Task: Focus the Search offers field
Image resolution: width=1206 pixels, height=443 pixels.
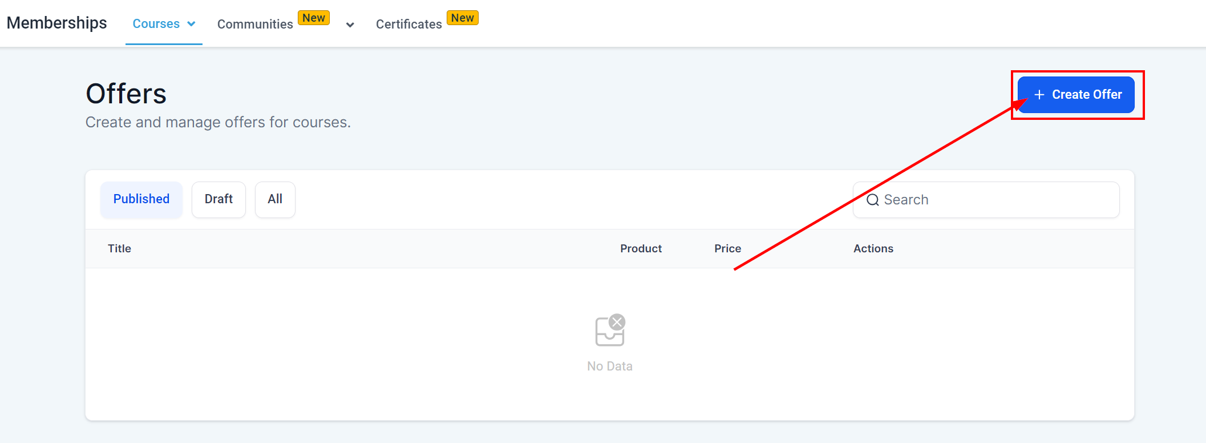Action: 986,200
